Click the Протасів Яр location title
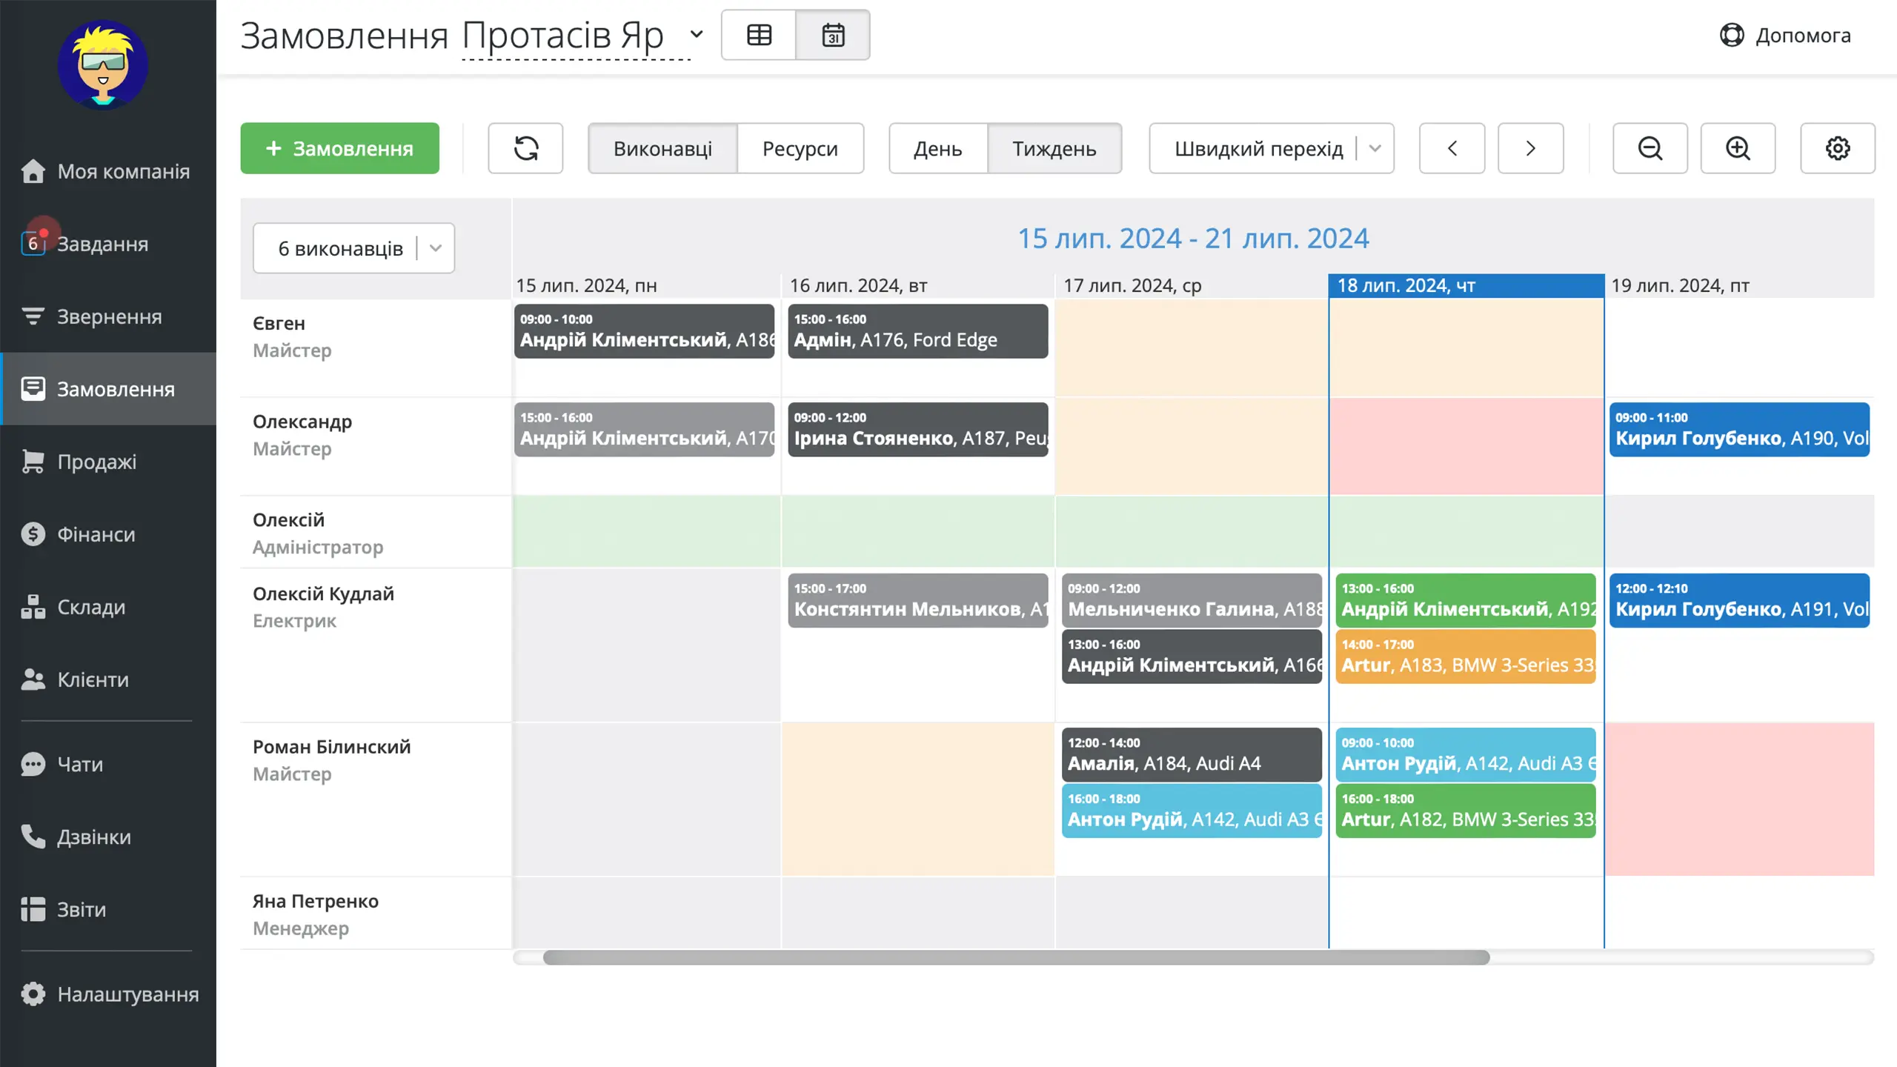 click(563, 35)
